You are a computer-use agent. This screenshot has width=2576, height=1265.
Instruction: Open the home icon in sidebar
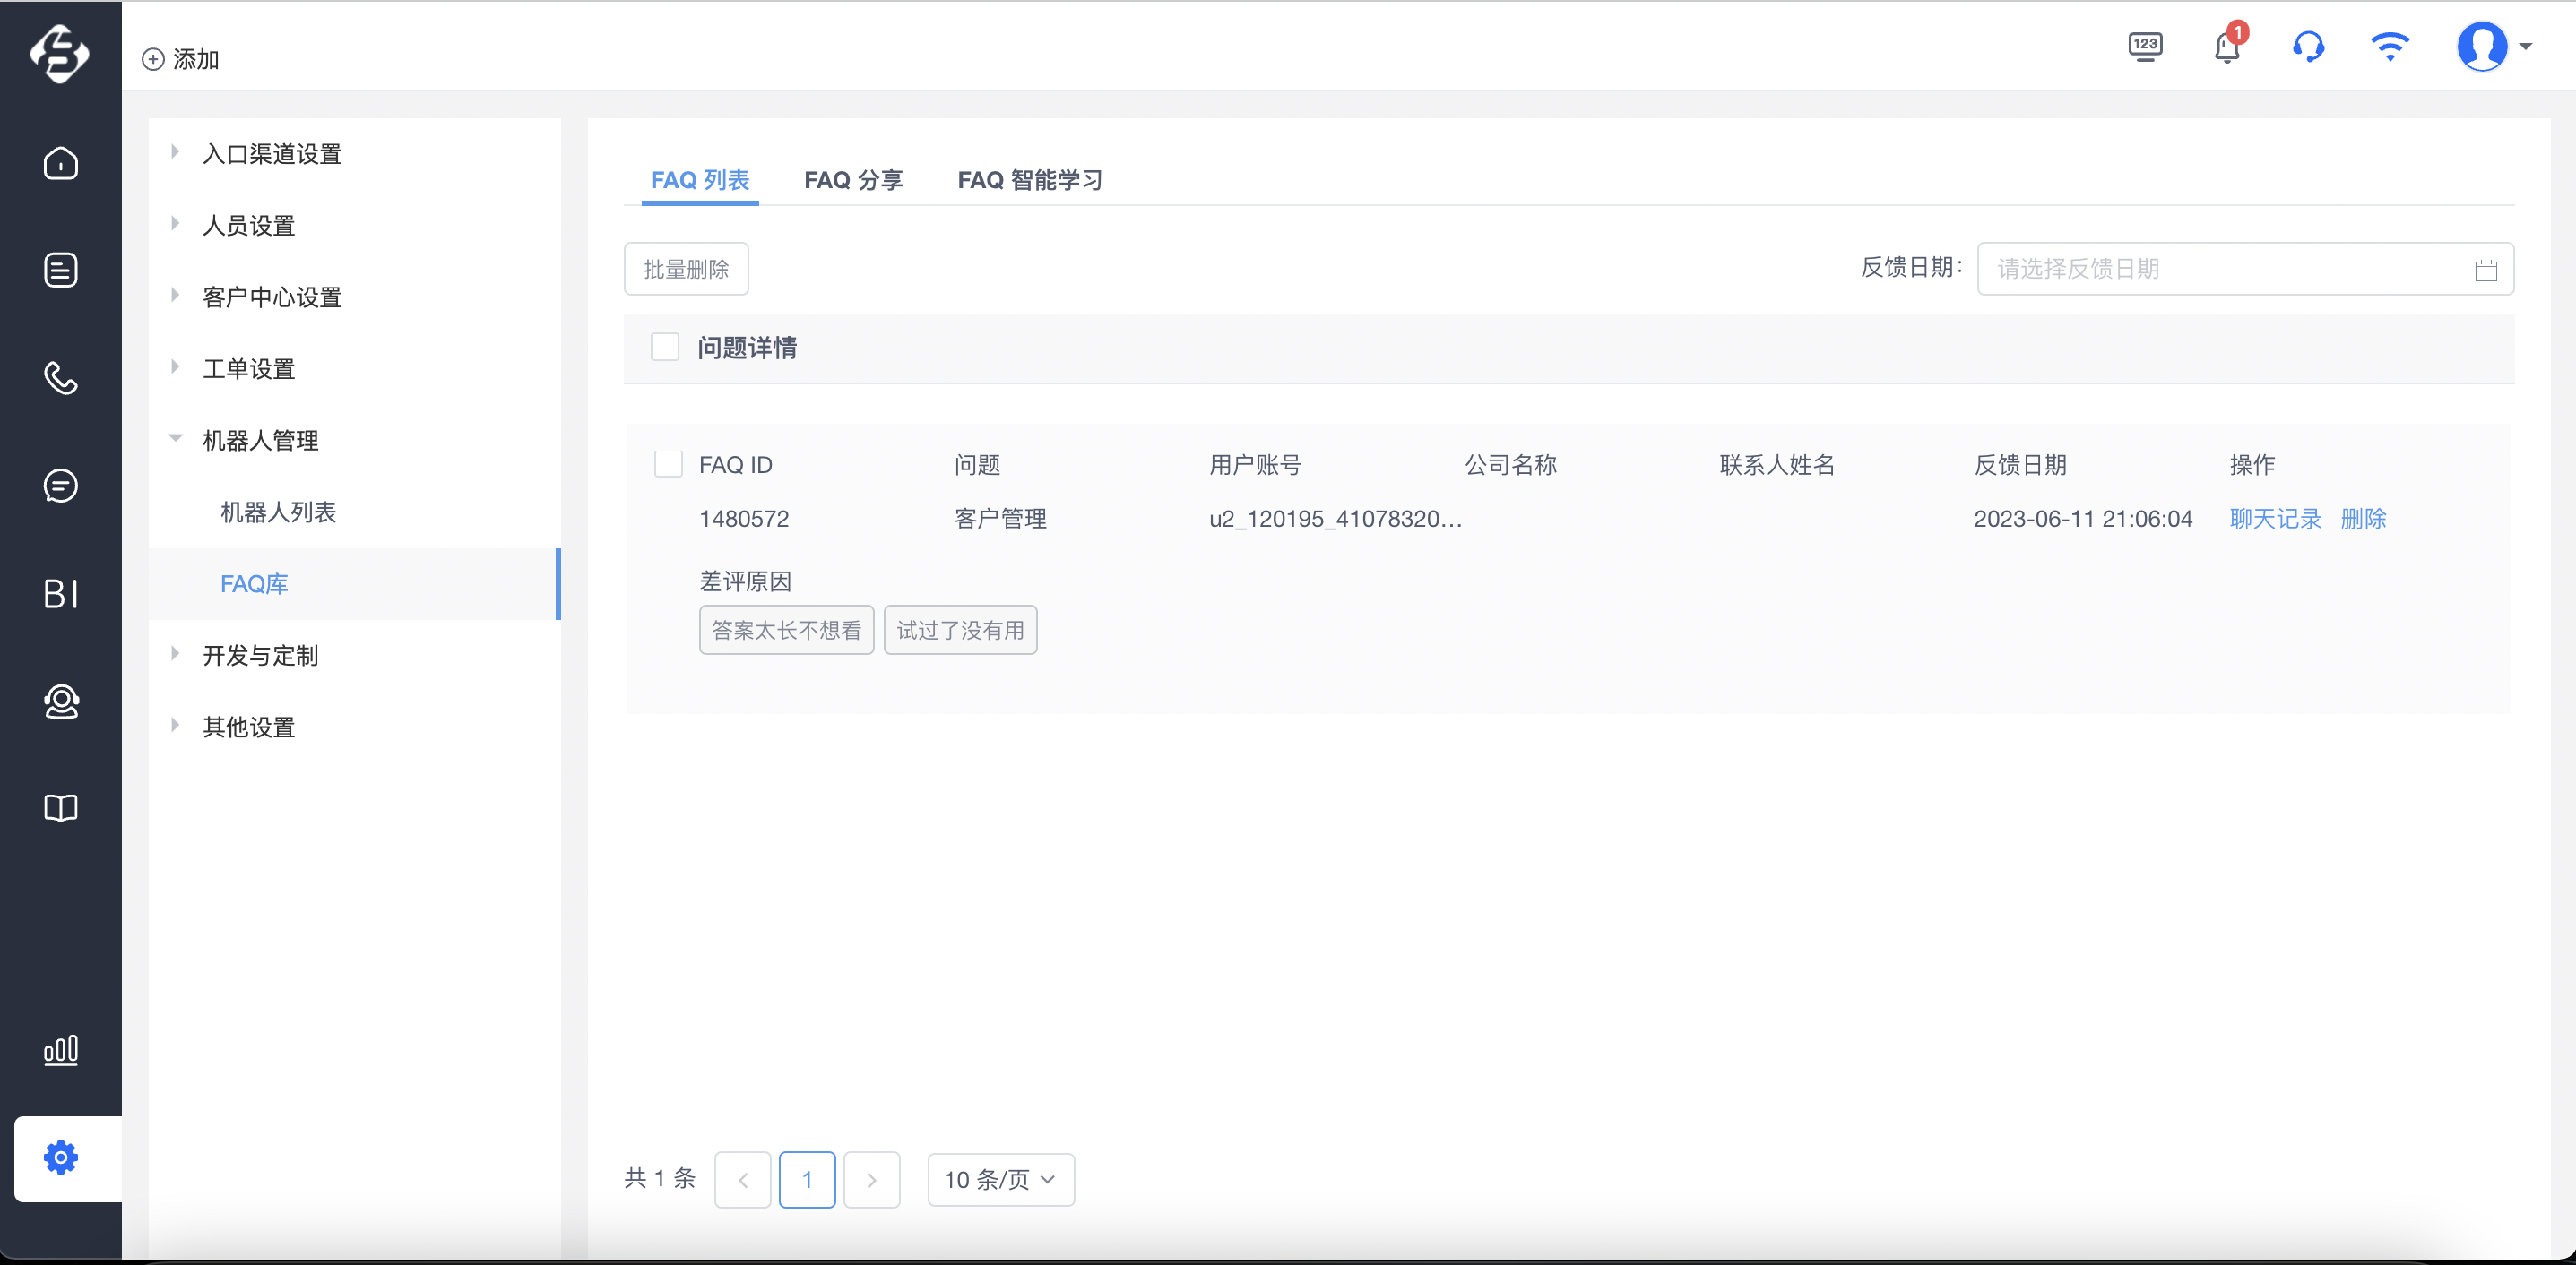[61, 163]
